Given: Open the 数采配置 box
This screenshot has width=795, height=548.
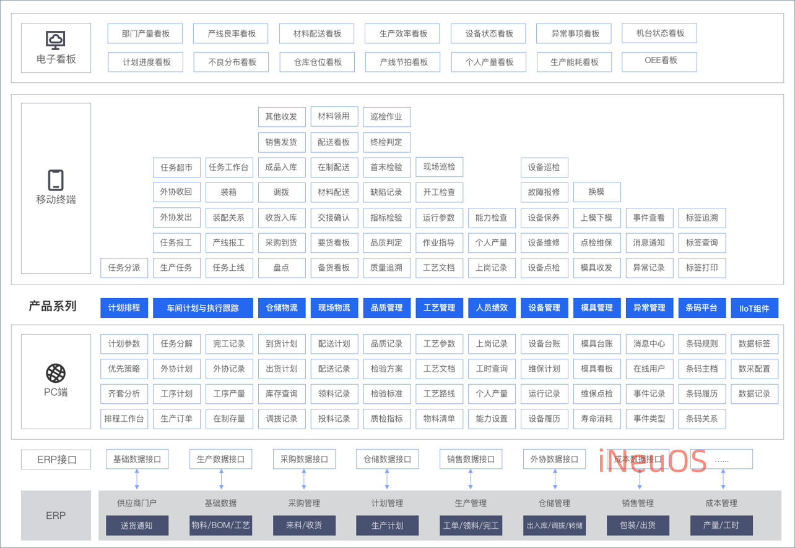Looking at the screenshot, I should coord(754,369).
